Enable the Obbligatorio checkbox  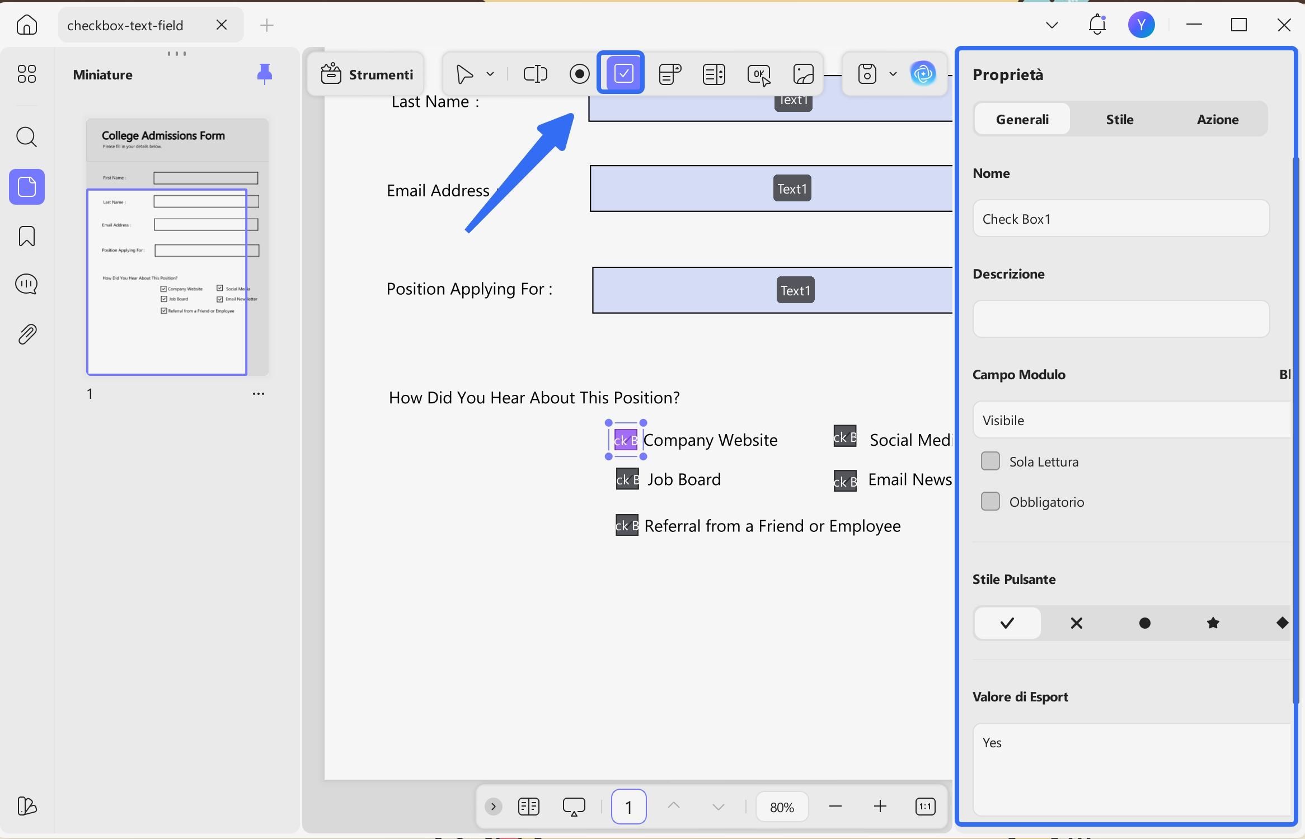pos(991,501)
